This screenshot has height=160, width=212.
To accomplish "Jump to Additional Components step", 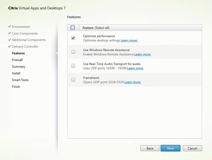I will pyautogui.click(x=29, y=40).
